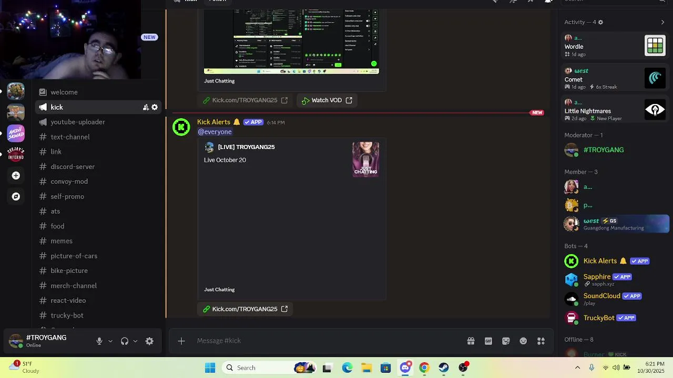
Task: Open the [LIVE] TROYGANG25 embed title
Action: 246,147
